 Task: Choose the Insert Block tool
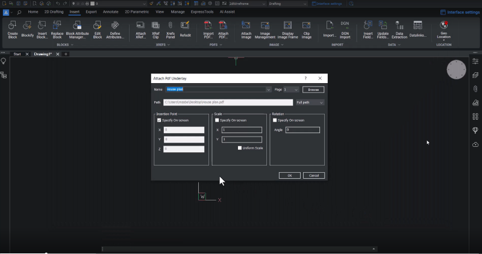tap(42, 29)
